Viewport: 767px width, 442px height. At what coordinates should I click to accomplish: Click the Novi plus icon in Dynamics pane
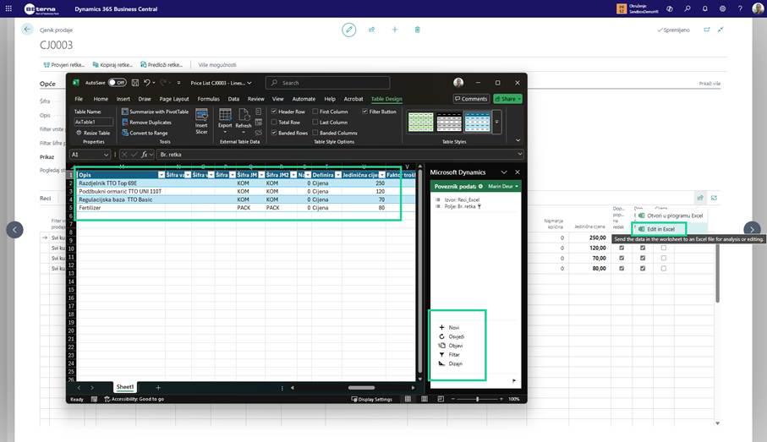pos(441,328)
